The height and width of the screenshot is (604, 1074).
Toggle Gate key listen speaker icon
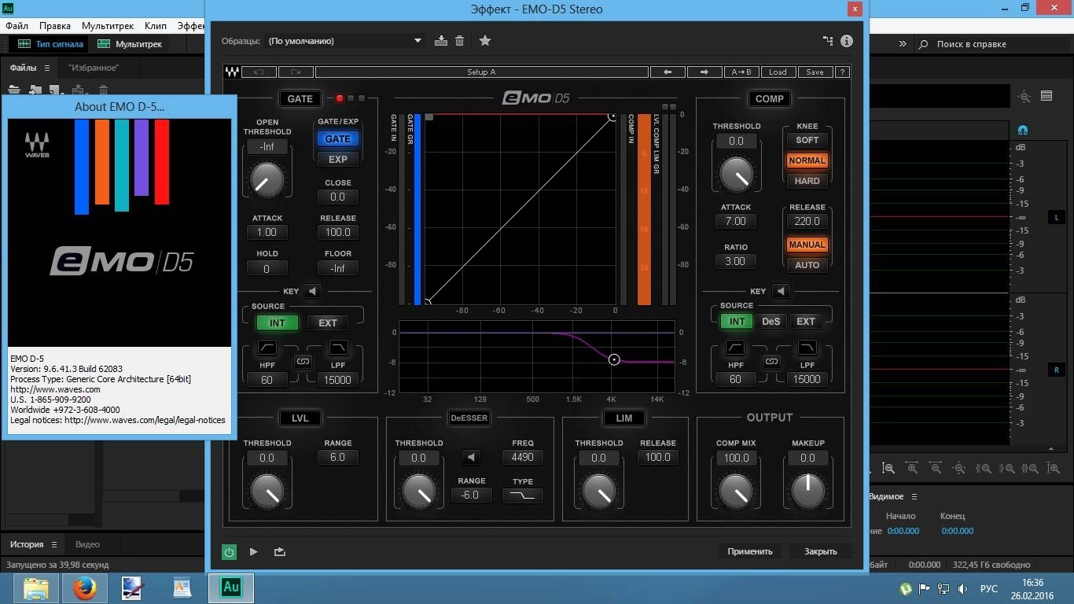click(312, 291)
